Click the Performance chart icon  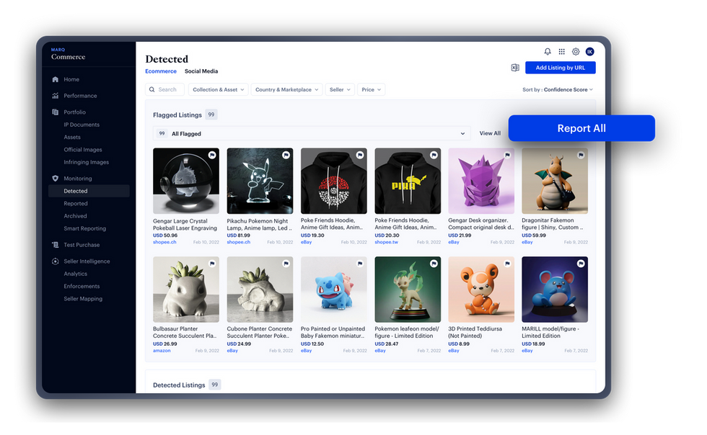point(55,96)
